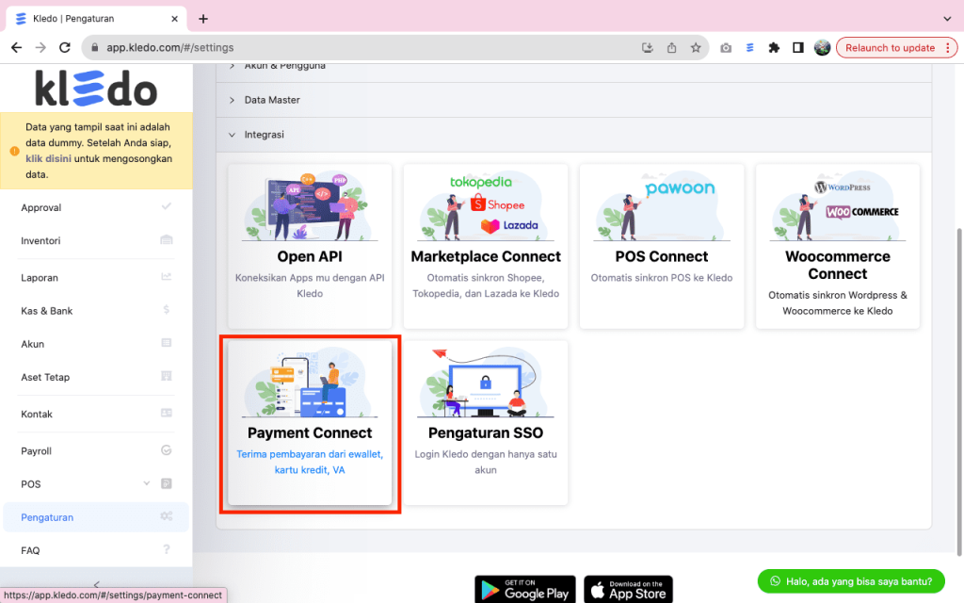This screenshot has width=964, height=603.
Task: Expand the Data Master section
Action: pyautogui.click(x=573, y=100)
